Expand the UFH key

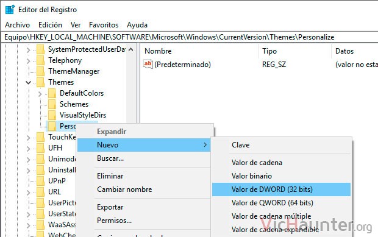coord(29,149)
